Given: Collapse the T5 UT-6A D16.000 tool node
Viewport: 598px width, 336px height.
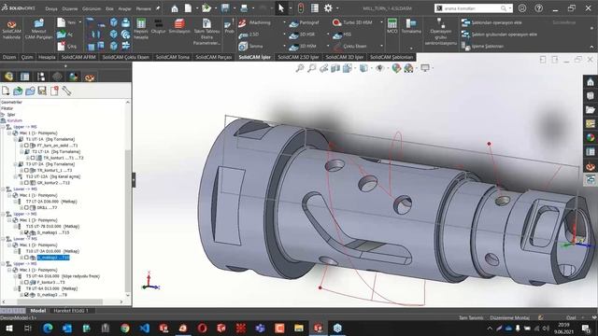Looking at the screenshot, I should [x=16, y=276].
